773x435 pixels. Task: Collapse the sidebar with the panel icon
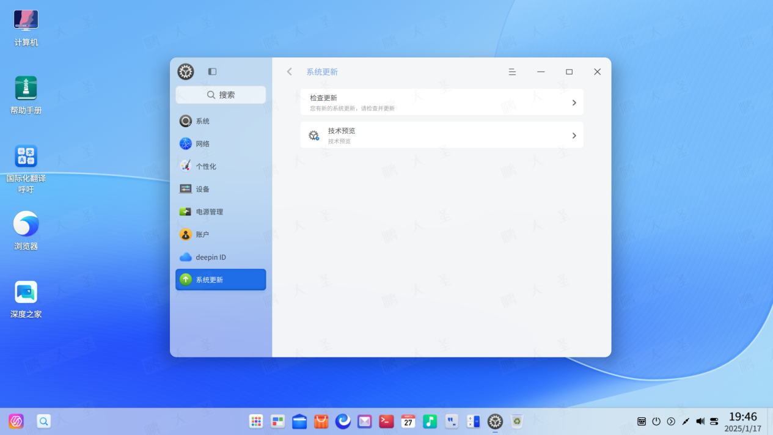click(212, 71)
